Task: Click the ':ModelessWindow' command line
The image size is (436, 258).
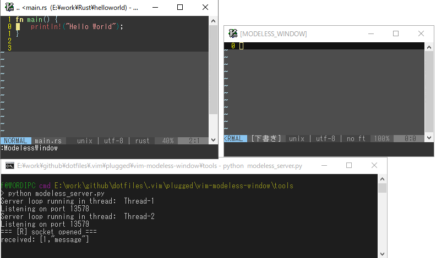Action: pos(29,148)
